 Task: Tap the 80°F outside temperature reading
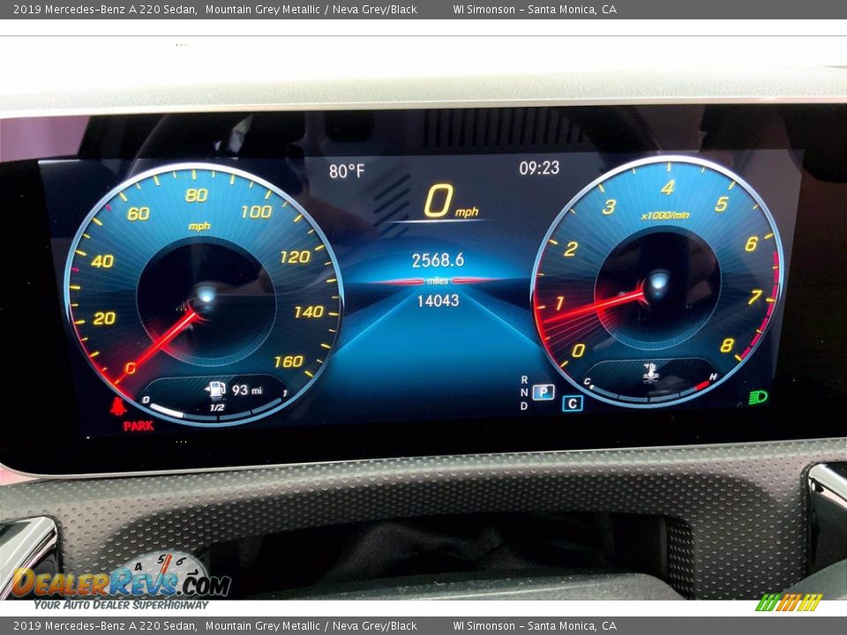347,171
